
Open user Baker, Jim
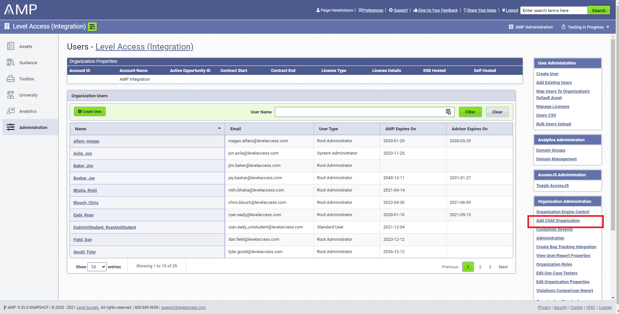point(83,166)
